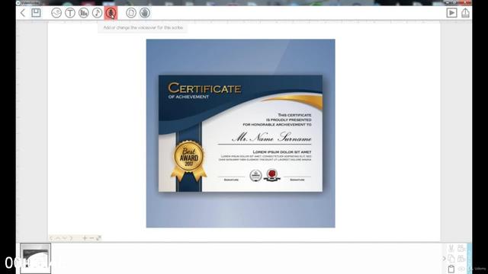
Task: Zoom out of the canvas
Action: [x=91, y=238]
